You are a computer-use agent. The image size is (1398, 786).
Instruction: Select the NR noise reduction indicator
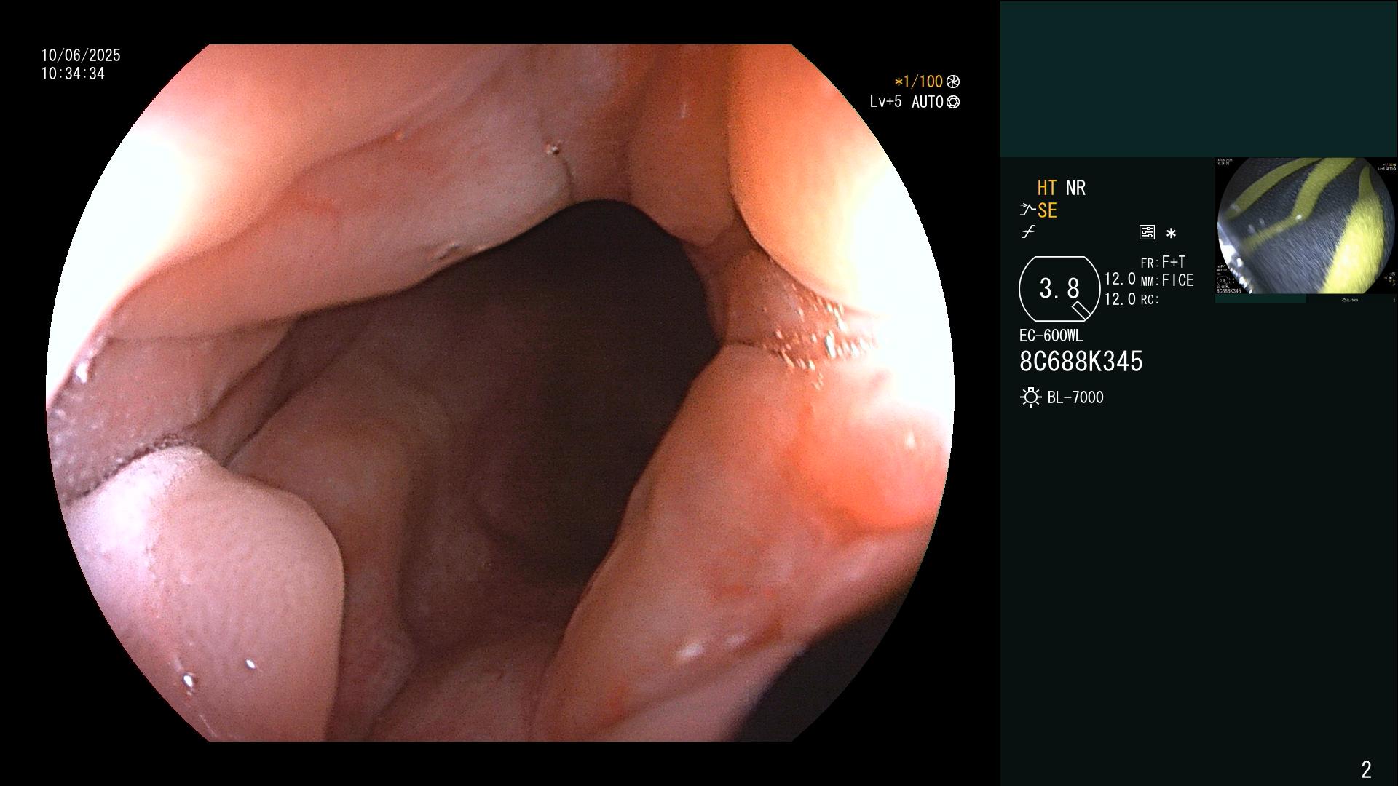point(1075,188)
